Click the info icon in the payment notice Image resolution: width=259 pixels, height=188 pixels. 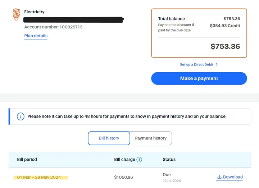(21, 116)
